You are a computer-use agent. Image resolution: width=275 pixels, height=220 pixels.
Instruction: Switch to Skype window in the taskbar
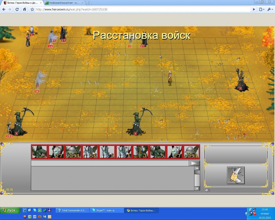[x=107, y=210]
